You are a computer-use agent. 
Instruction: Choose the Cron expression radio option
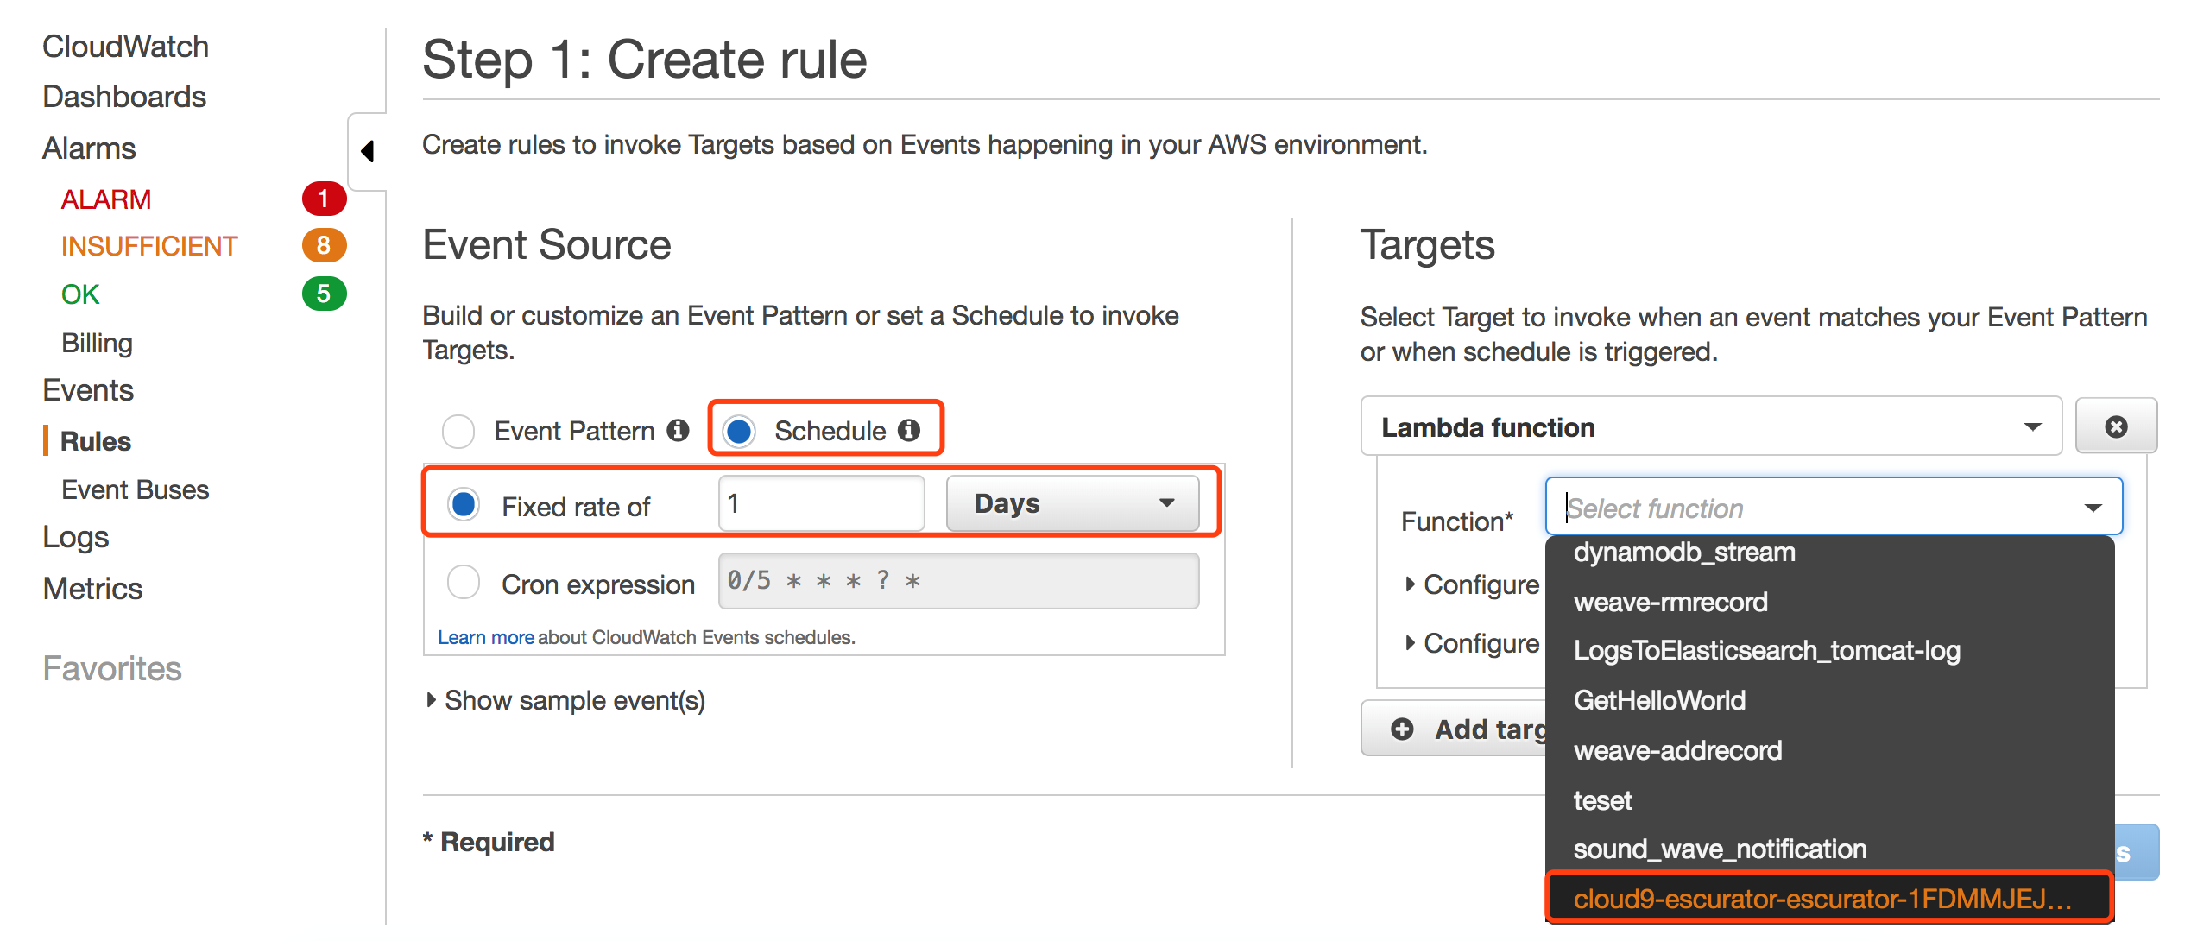pos(464,583)
